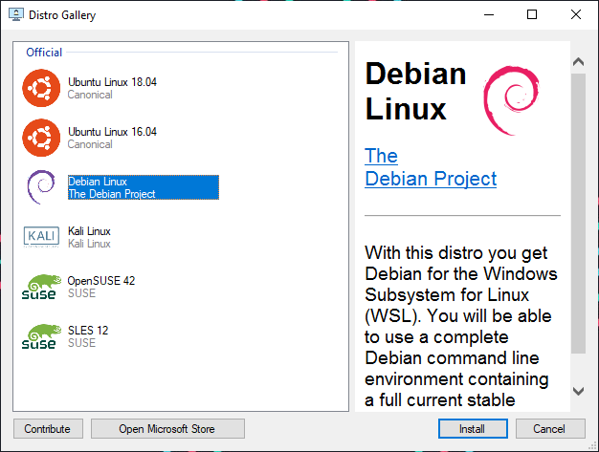This screenshot has height=452, width=599.
Task: Click the large Debian swirl logo in the details pane
Action: click(x=511, y=100)
